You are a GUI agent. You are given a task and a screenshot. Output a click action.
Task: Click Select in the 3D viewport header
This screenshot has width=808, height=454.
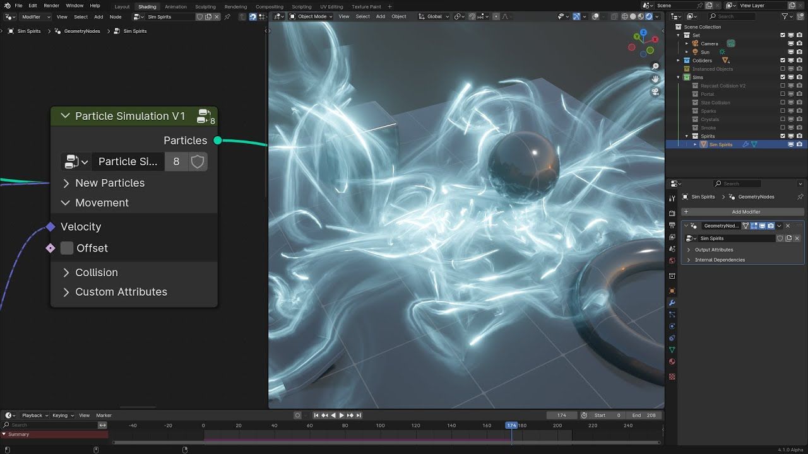[362, 16]
